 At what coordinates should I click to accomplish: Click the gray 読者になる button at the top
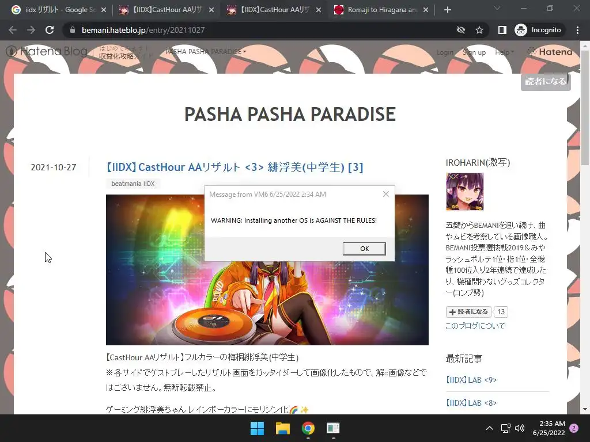coord(546,82)
